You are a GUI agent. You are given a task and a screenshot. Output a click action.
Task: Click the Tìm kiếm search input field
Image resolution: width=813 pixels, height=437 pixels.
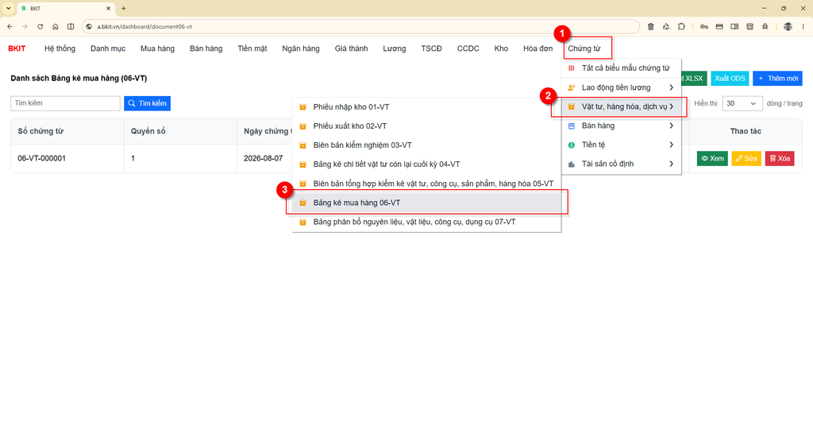65,103
